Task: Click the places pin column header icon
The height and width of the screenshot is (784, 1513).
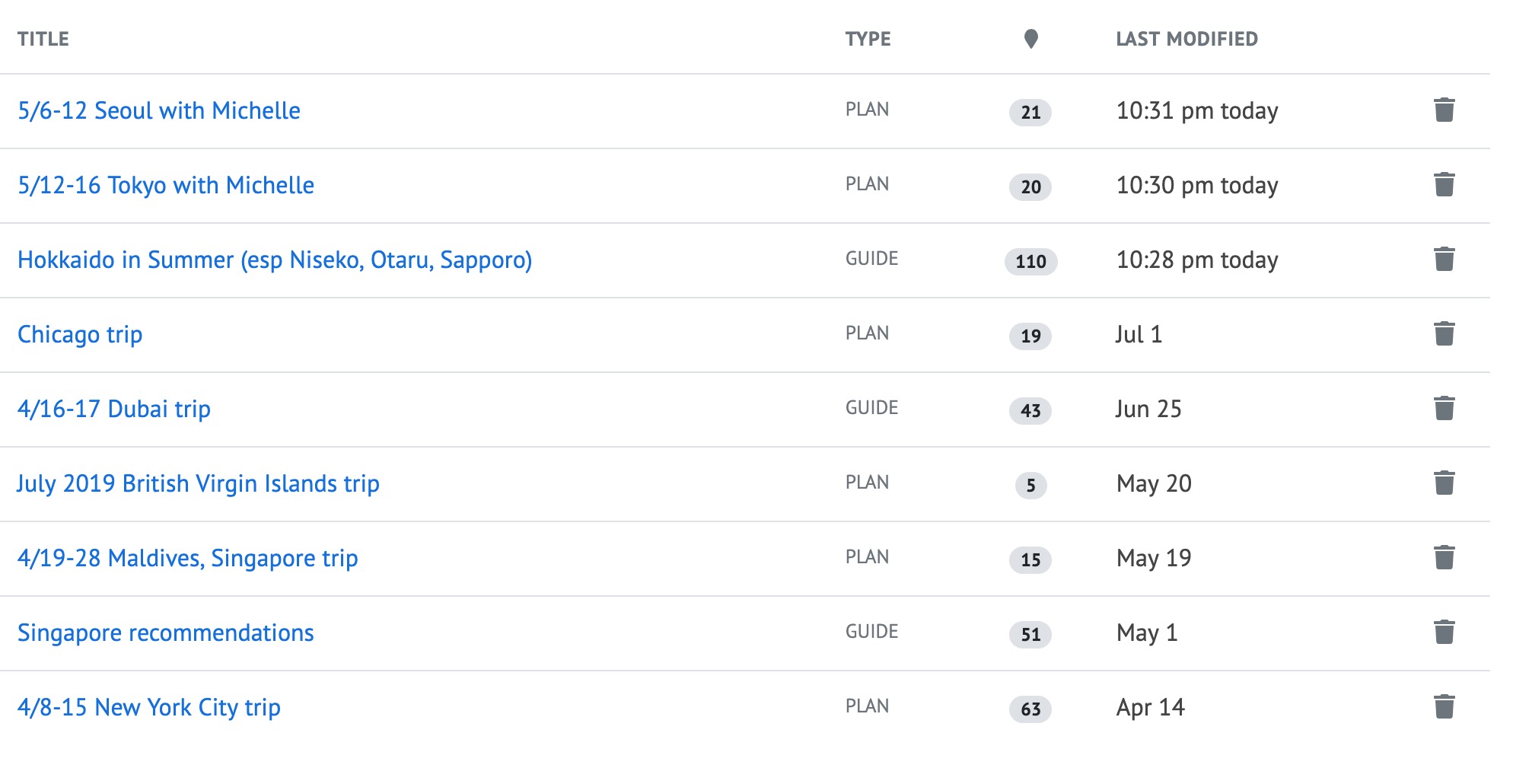Action: pos(1030,39)
